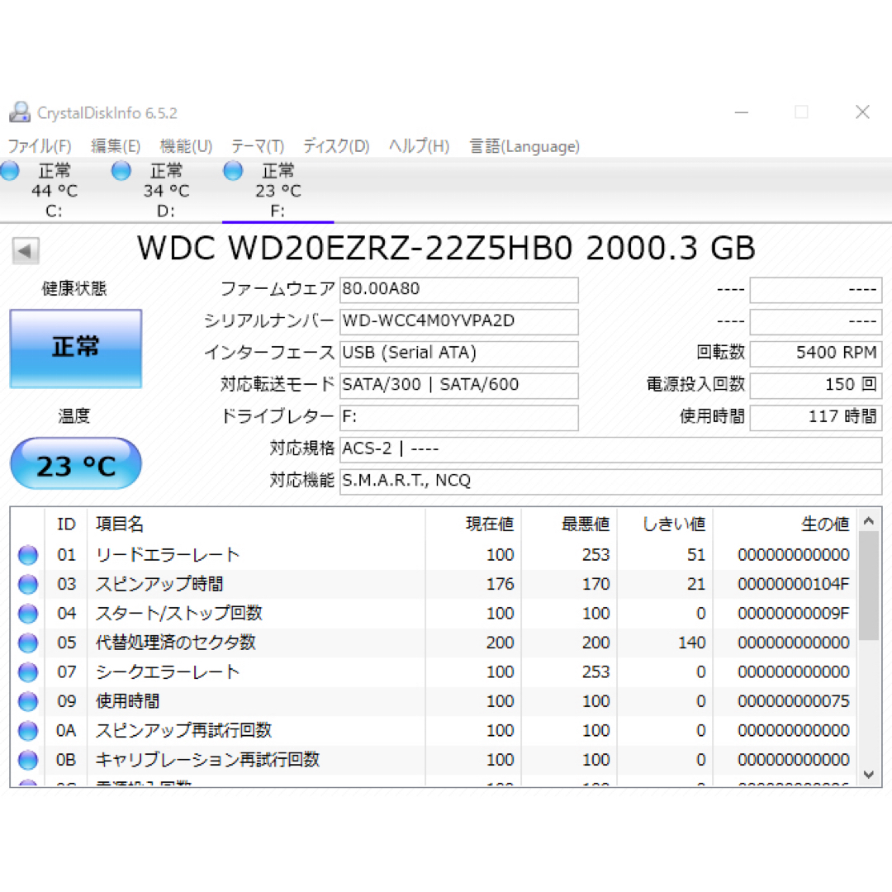
Task: Open the ファイル(F) menu
Action: point(40,146)
